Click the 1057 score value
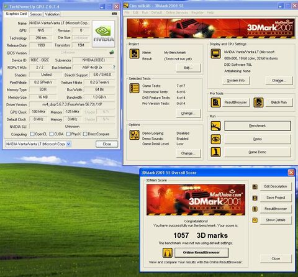Image resolution: width=298 pixels, height=277 pixels. click(x=181, y=235)
